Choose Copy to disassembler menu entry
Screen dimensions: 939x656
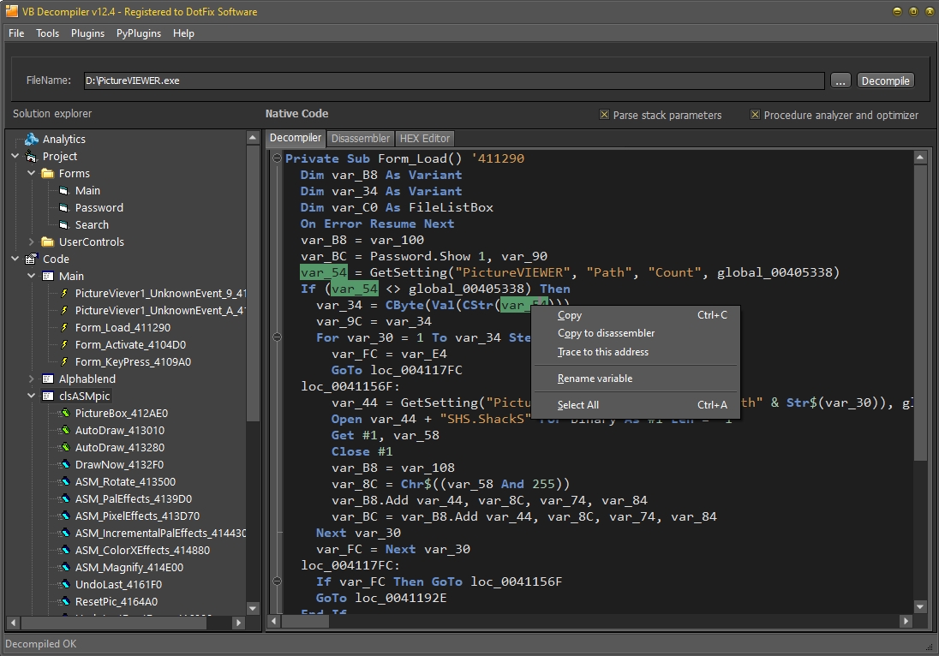pos(636,333)
